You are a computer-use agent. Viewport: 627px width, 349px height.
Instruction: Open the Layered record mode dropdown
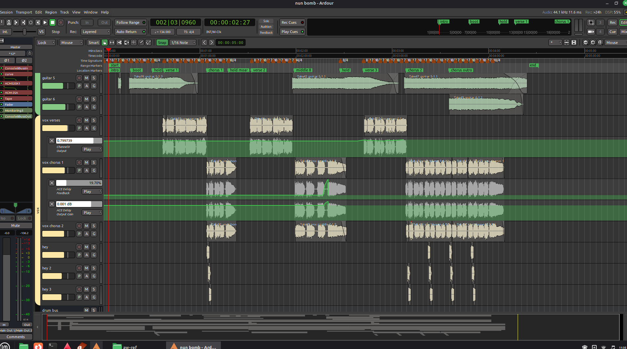tap(96, 32)
